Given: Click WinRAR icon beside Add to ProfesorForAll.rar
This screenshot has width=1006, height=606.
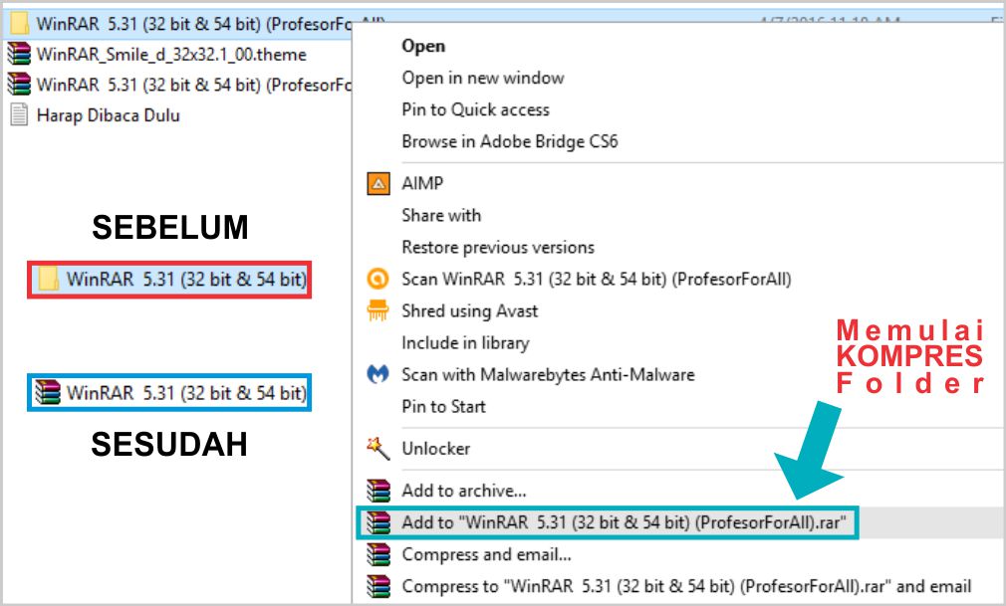Looking at the screenshot, I should pyautogui.click(x=377, y=522).
